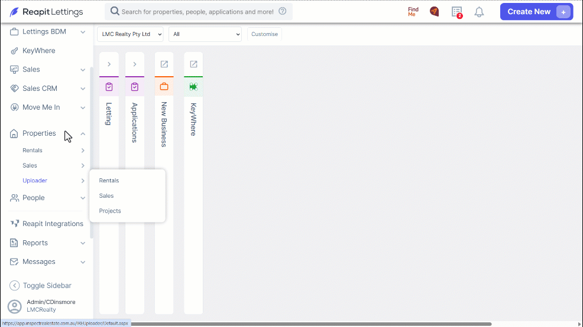The width and height of the screenshot is (583, 327).
Task: Select Projects in the Uploader flyout
Action: (x=110, y=211)
